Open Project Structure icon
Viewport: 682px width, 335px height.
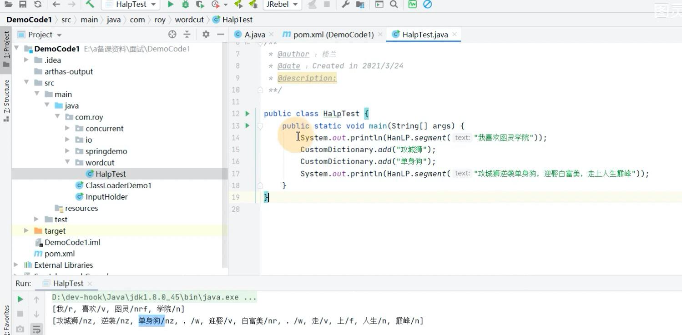tap(360, 5)
